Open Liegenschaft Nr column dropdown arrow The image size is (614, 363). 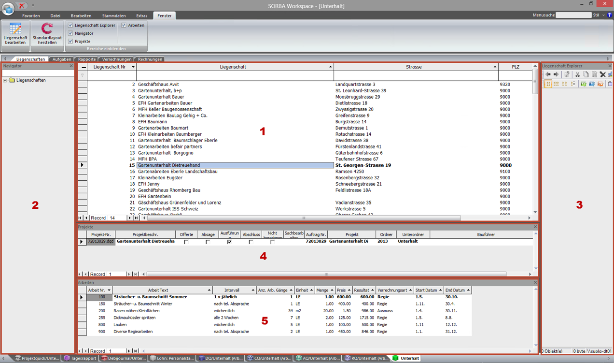(133, 67)
